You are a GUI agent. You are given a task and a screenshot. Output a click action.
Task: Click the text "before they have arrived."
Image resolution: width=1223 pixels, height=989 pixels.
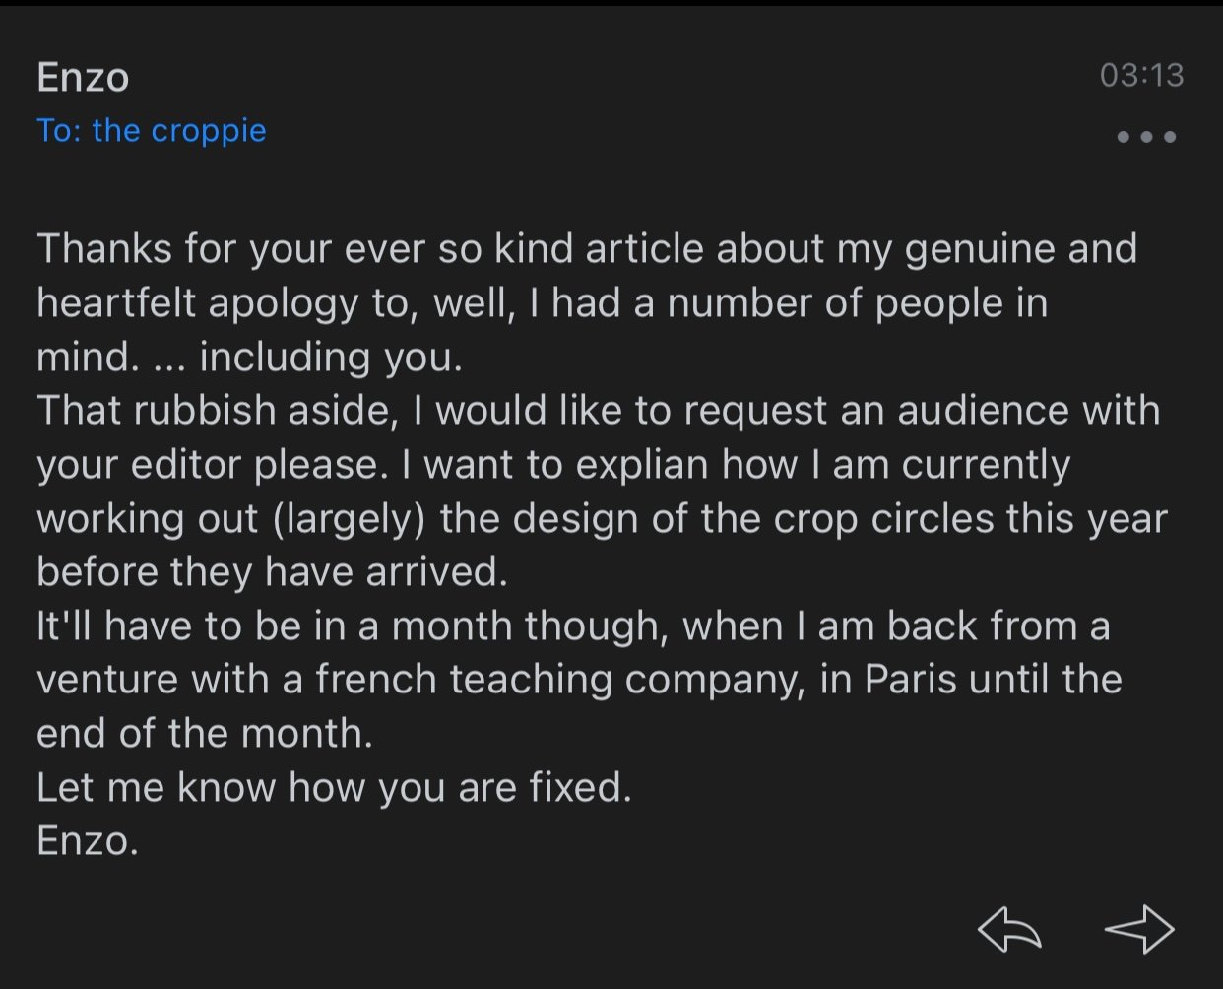click(272, 571)
